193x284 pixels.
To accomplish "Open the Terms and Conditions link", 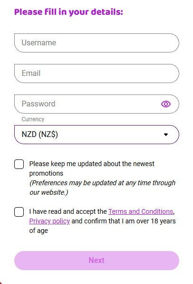I will click(x=141, y=211).
